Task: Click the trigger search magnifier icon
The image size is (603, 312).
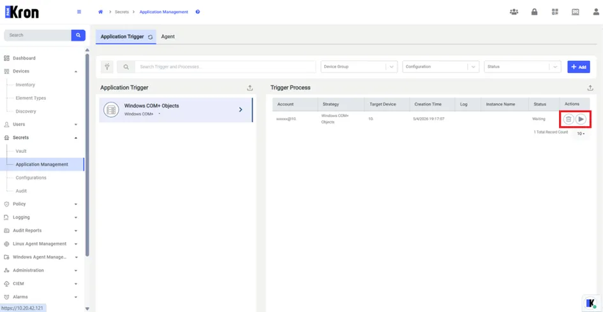Action: 126,67
